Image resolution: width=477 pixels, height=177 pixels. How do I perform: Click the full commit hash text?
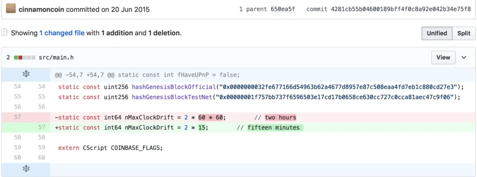click(401, 9)
